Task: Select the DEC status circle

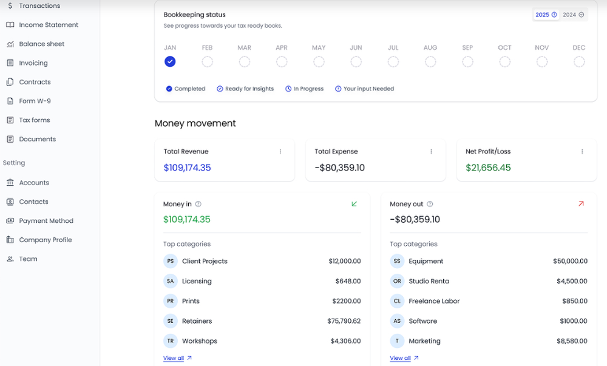Action: (x=579, y=61)
